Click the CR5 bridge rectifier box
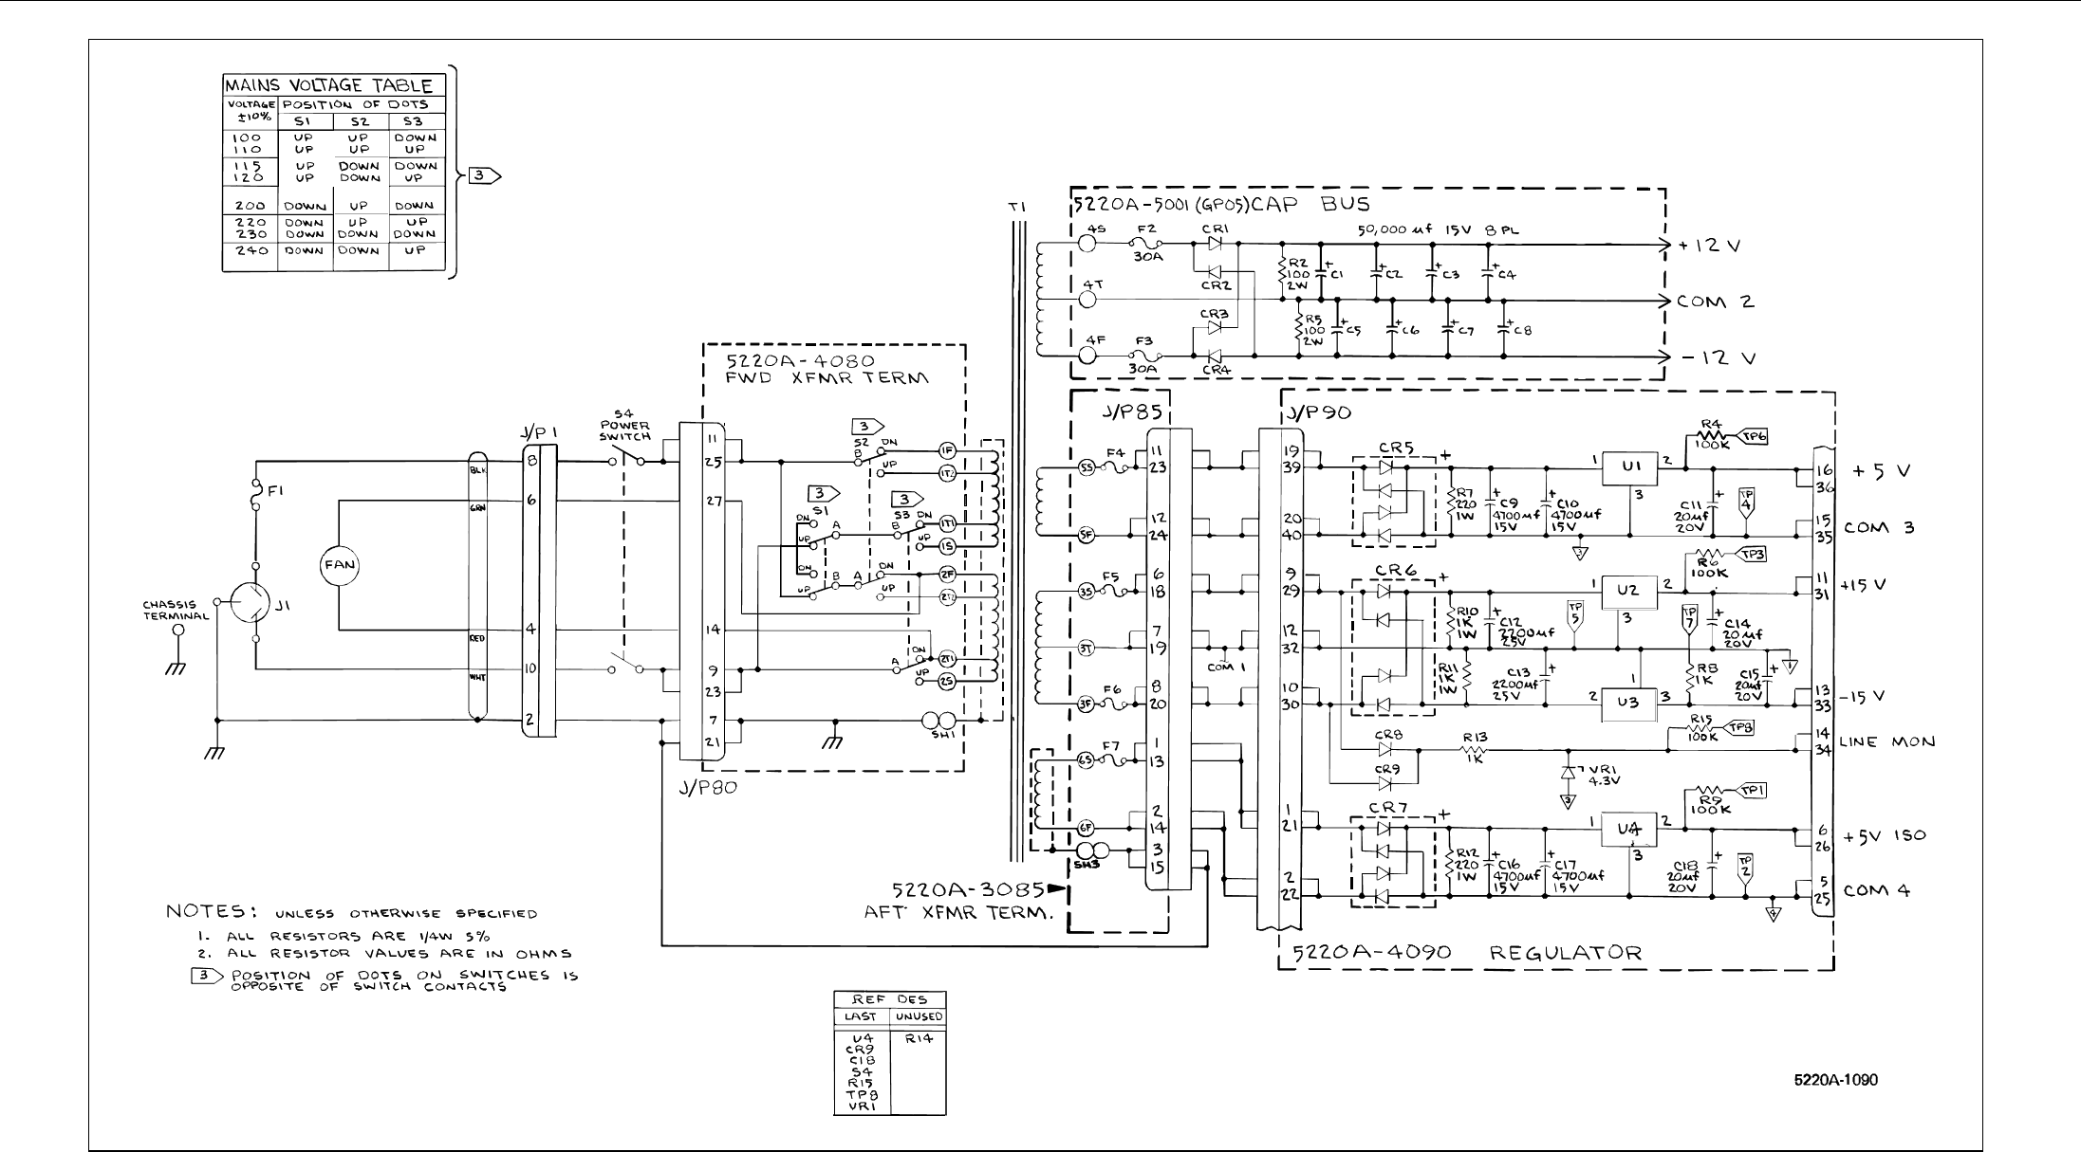This screenshot has width=2081, height=1152. (1393, 502)
